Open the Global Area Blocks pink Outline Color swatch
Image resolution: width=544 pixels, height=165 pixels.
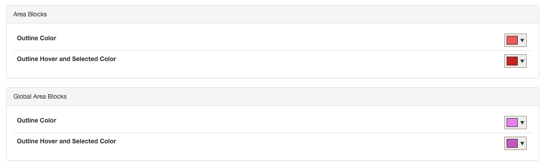point(512,123)
